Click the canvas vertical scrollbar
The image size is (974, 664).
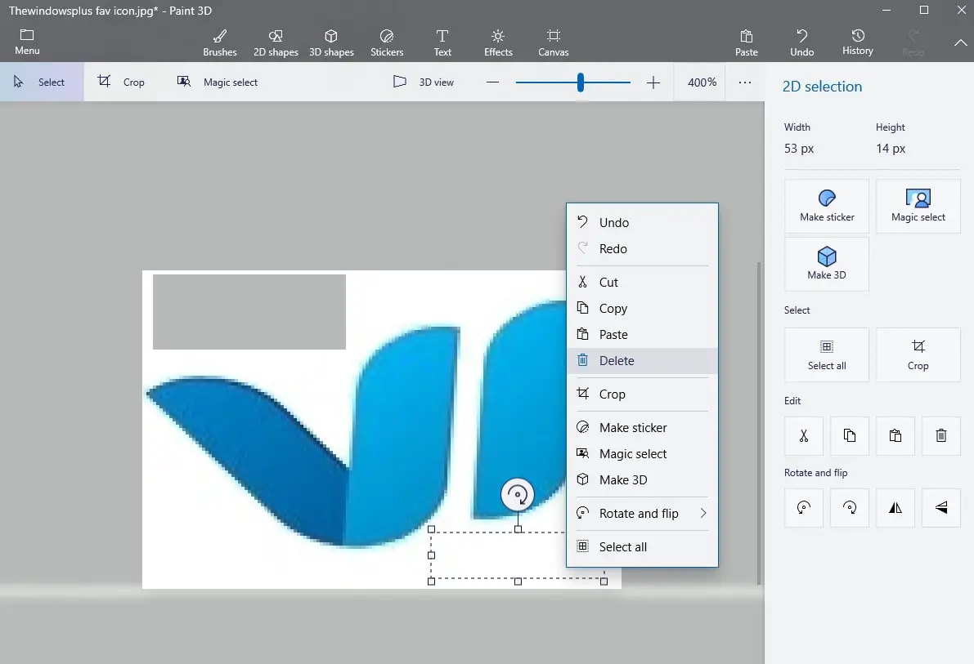pos(758,422)
